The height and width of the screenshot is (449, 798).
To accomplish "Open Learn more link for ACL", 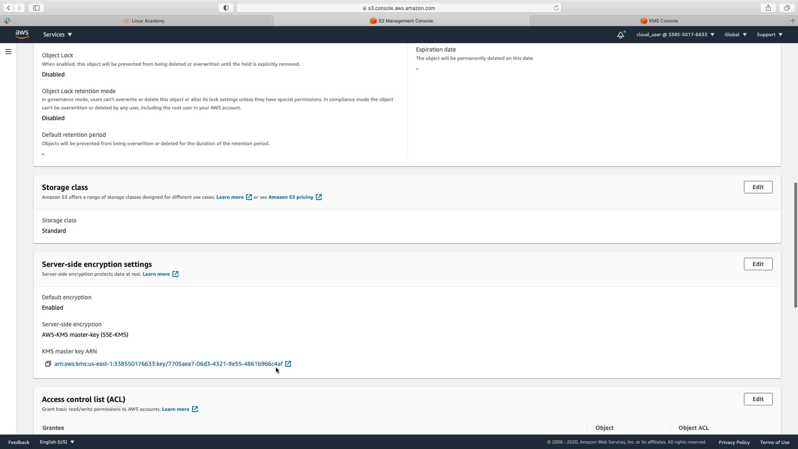I will [180, 409].
